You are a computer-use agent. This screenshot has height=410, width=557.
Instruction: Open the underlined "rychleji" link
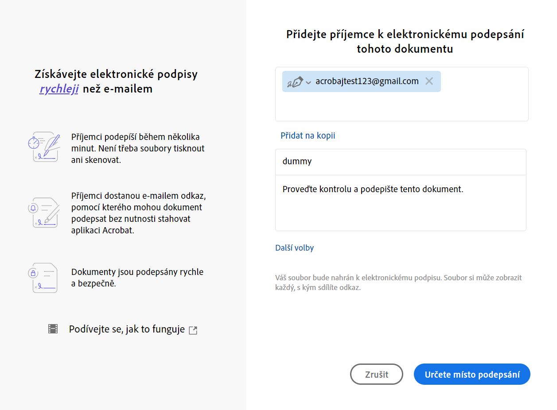coord(59,89)
